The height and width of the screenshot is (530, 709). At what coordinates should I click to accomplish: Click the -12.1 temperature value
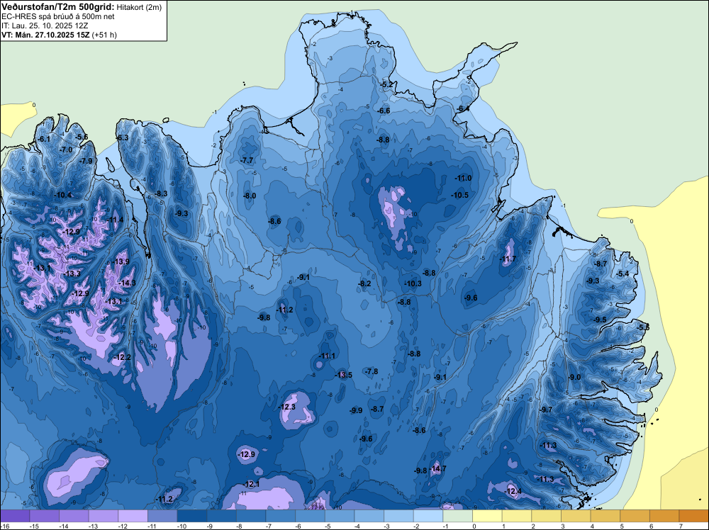click(x=252, y=485)
